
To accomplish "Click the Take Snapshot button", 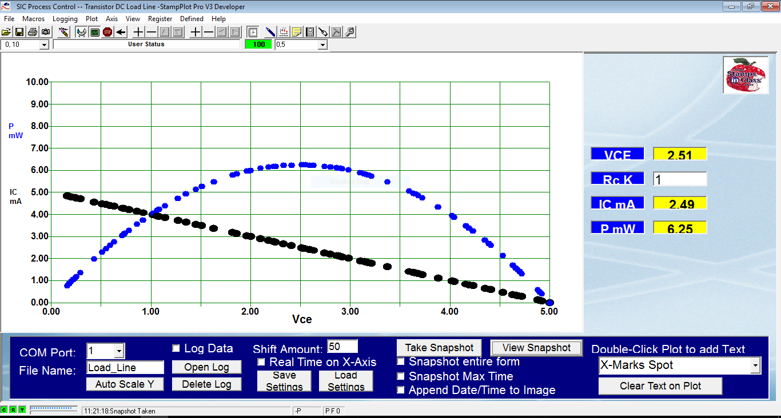I will tap(440, 348).
